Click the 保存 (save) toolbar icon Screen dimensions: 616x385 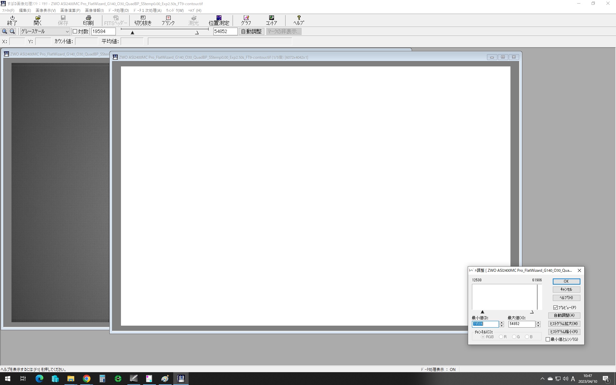tap(63, 20)
